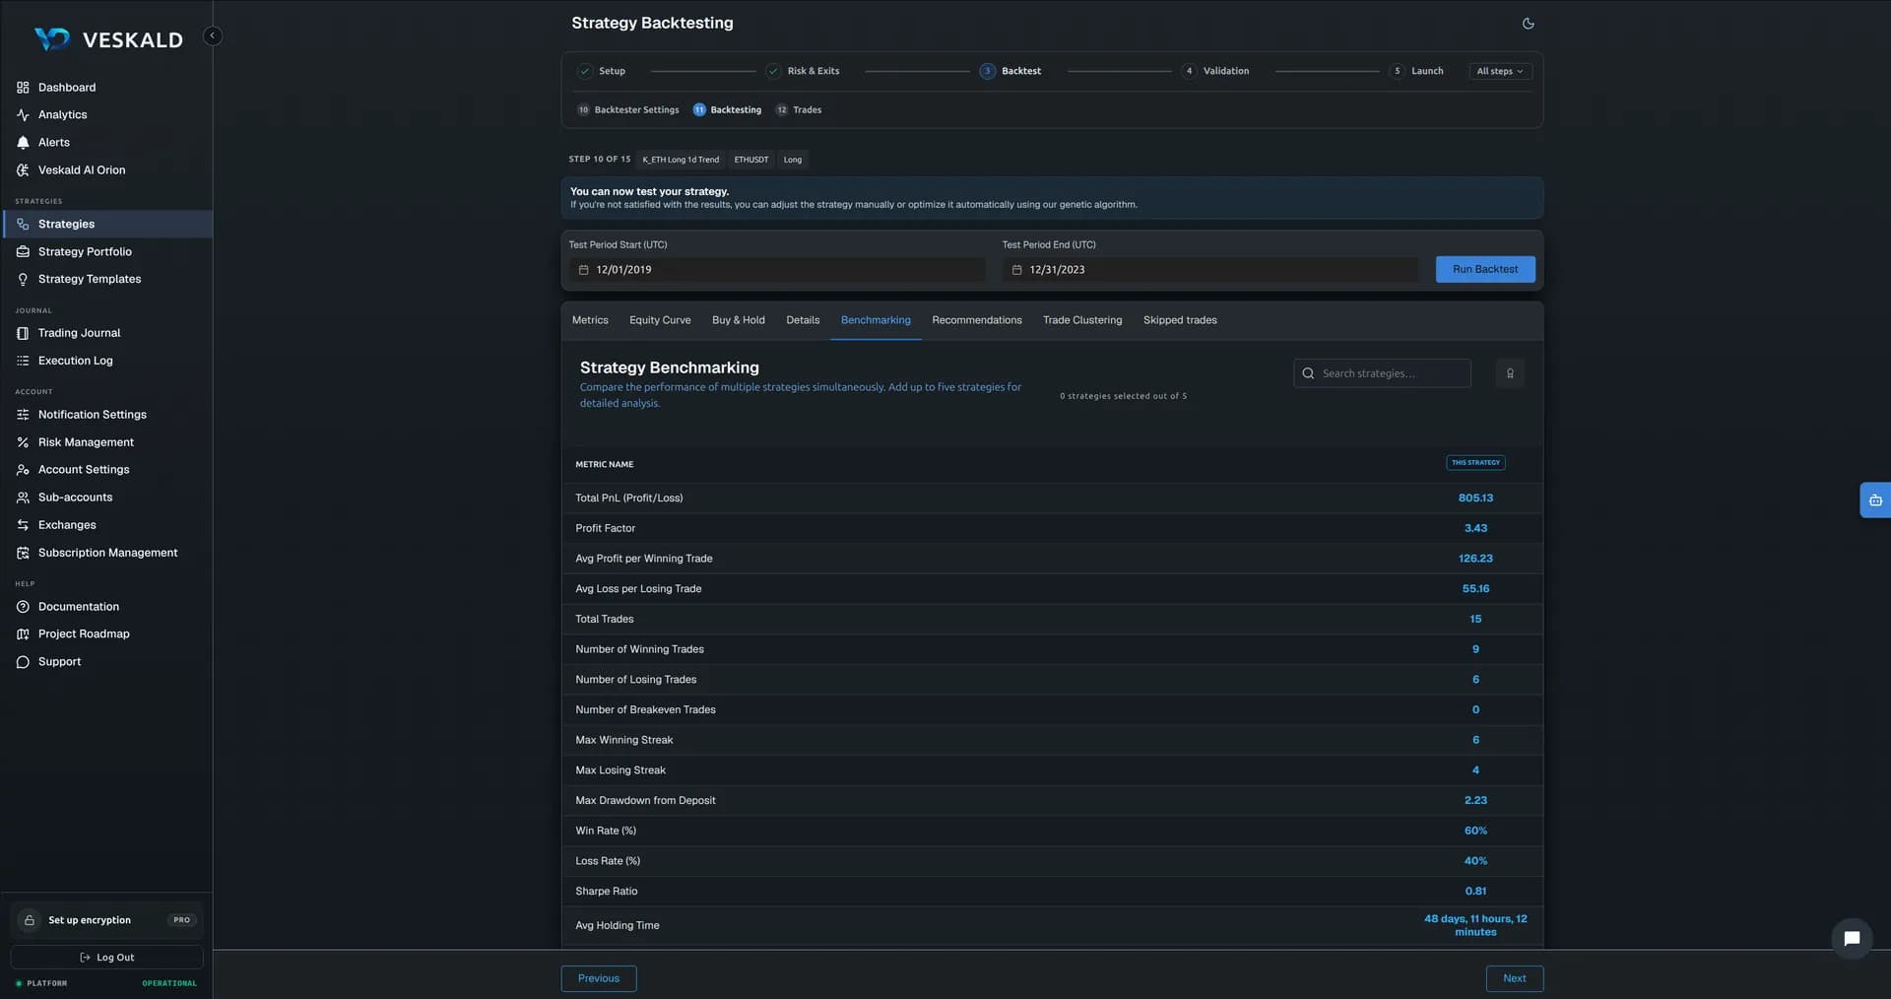Switch to the Metrics tab
The height and width of the screenshot is (999, 1891).
coord(590,320)
